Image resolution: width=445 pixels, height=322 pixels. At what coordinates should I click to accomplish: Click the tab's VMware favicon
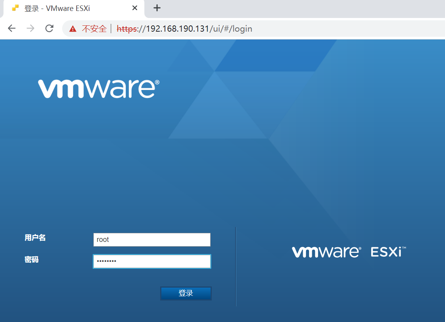15,8
